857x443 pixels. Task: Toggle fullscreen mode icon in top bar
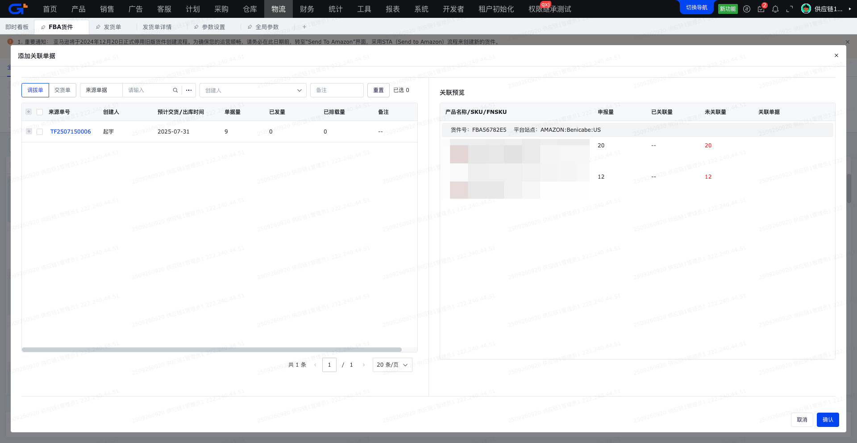790,9
